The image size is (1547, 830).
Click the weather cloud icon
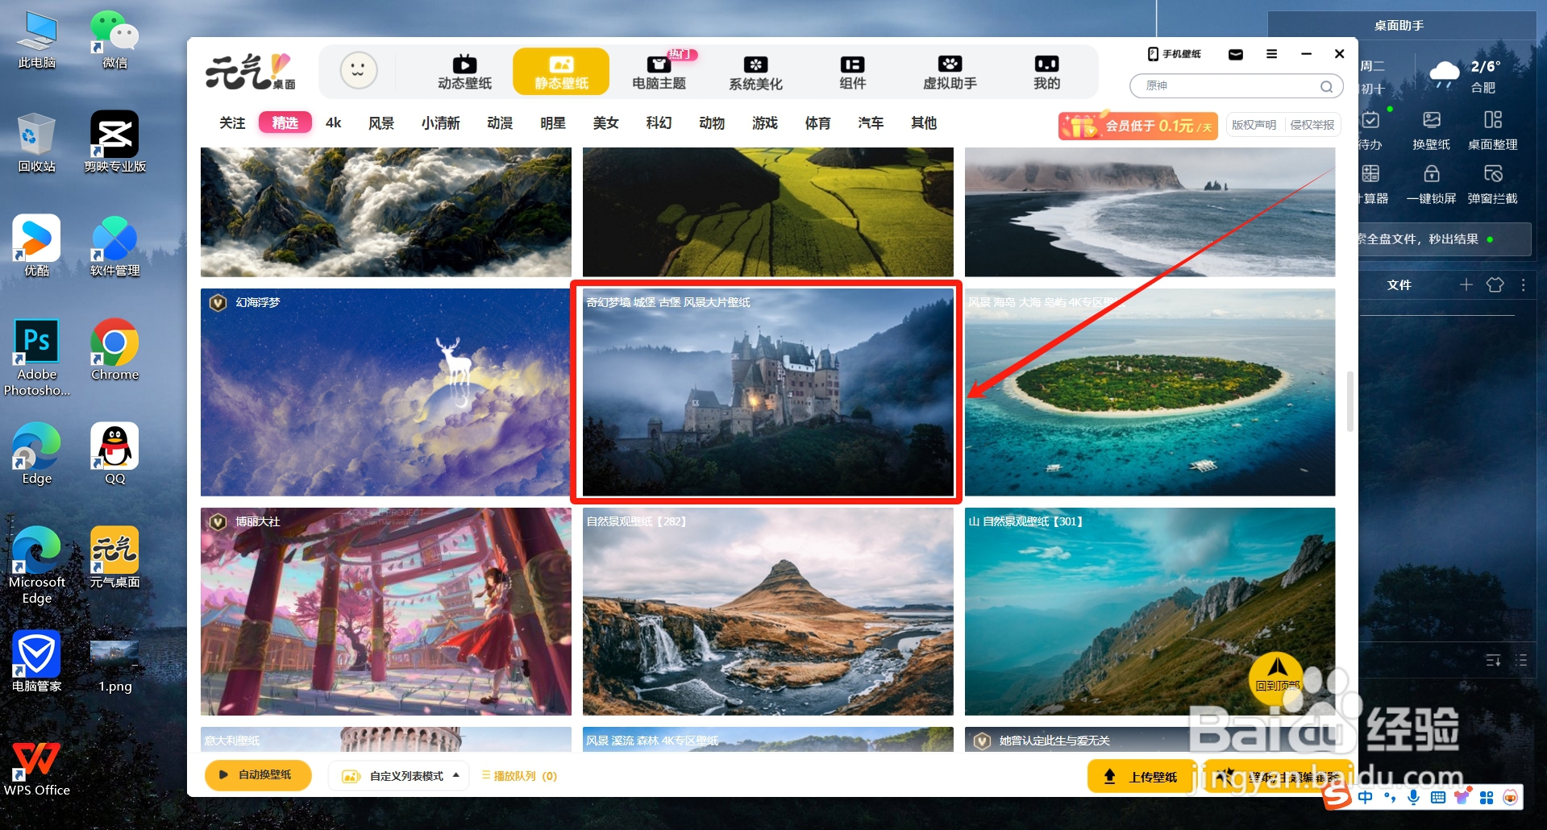coord(1444,75)
